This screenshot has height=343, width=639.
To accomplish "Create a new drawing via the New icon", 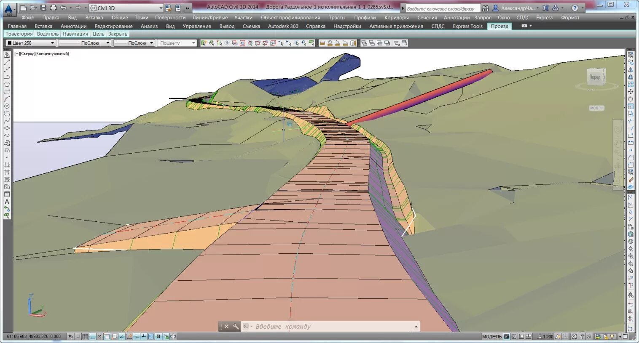I will 23,8.
